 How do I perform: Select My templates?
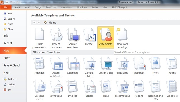pos(106,38)
